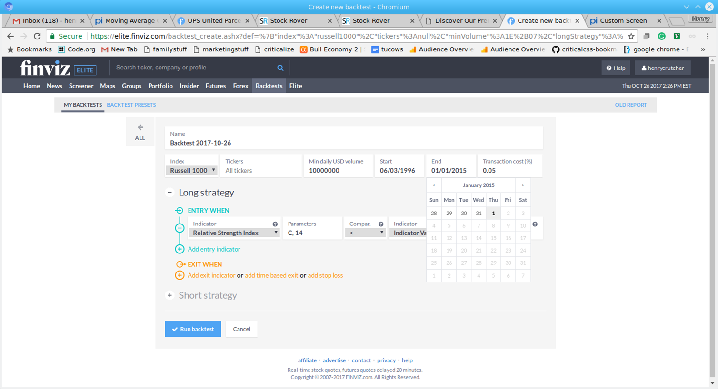Click the Run backtest button
718x389 pixels.
tap(193, 329)
